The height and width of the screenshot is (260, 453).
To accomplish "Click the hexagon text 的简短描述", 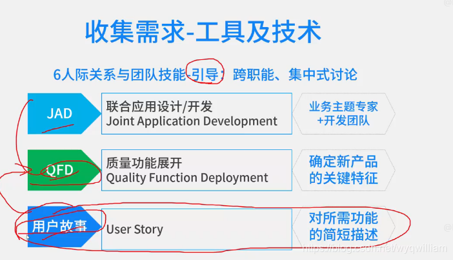I will coord(343,234).
